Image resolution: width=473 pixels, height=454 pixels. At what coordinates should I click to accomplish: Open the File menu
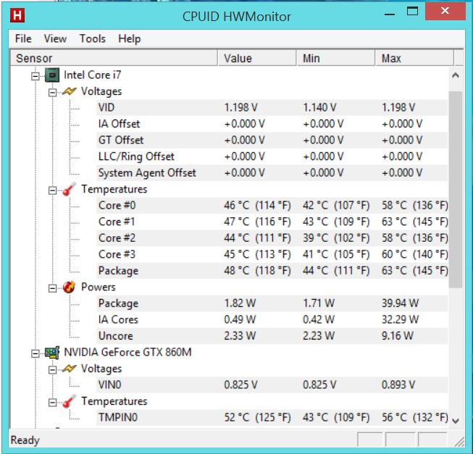tap(23, 38)
